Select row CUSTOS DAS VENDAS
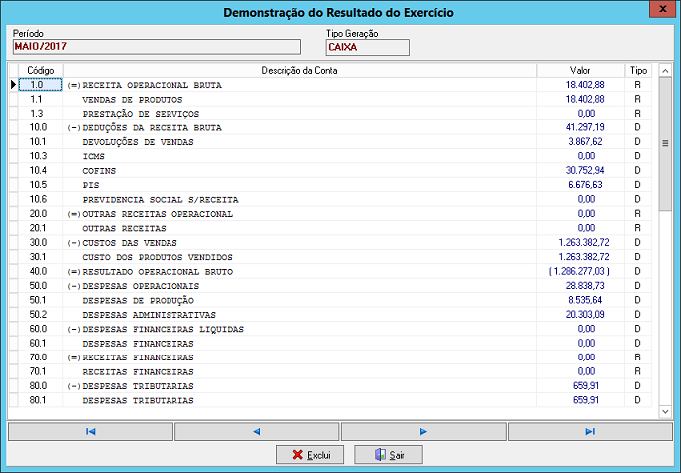The width and height of the screenshot is (681, 473). point(330,242)
